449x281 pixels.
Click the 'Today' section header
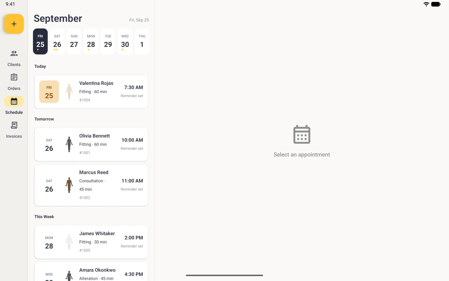coord(40,66)
